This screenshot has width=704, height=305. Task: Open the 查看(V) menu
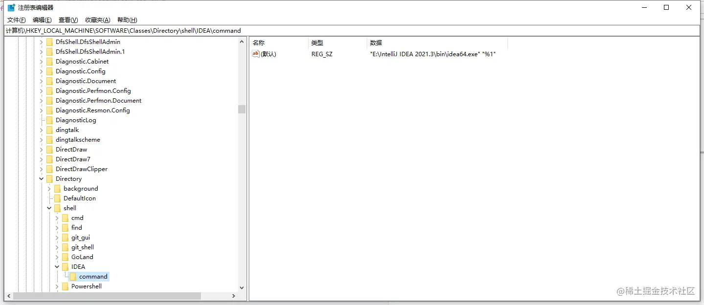[x=68, y=20]
